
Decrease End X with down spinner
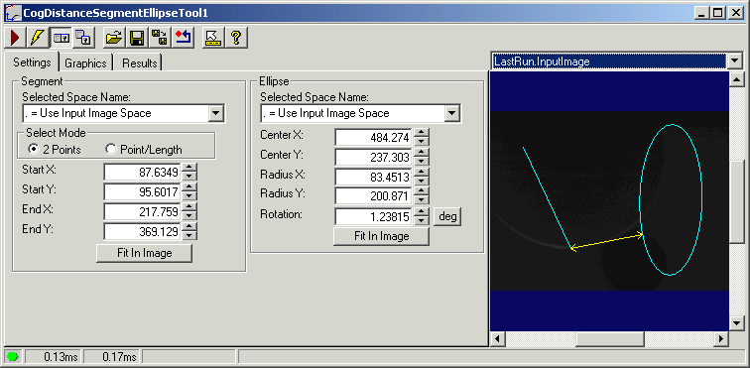click(x=189, y=216)
